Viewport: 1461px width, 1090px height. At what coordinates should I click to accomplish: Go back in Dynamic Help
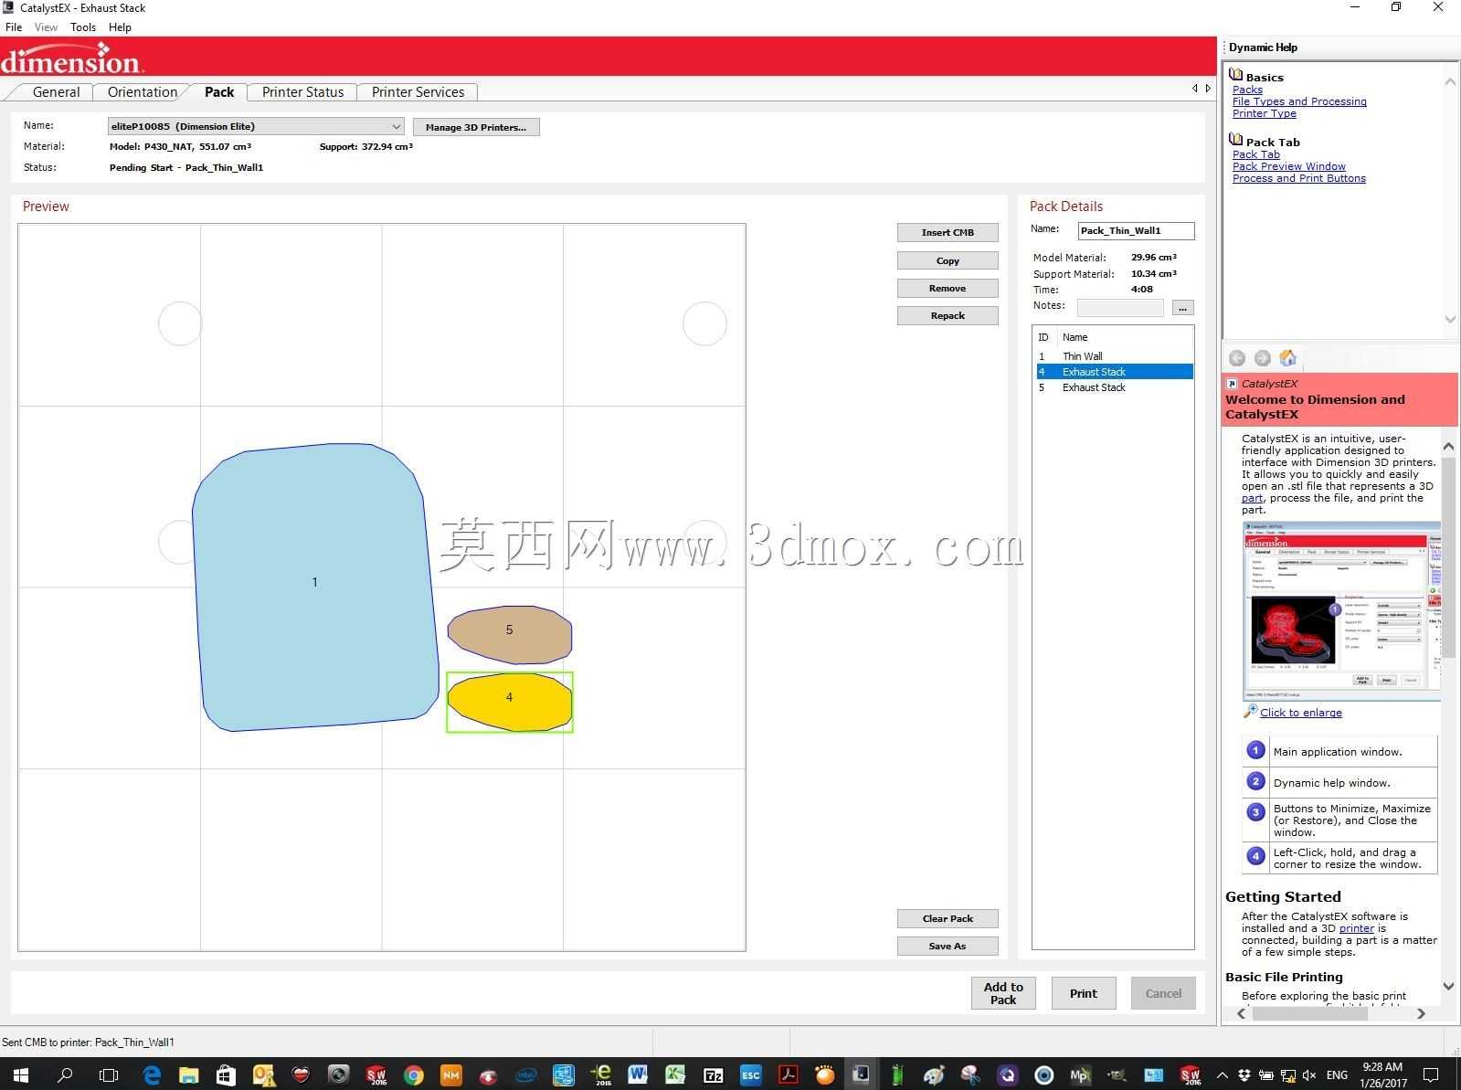click(1237, 358)
